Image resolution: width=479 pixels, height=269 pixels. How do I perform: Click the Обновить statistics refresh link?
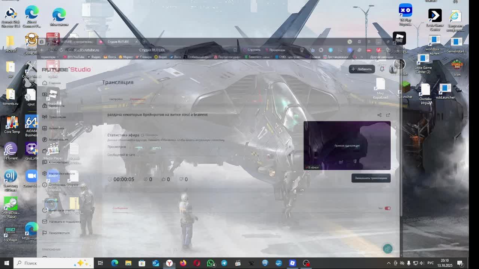tap(150, 135)
